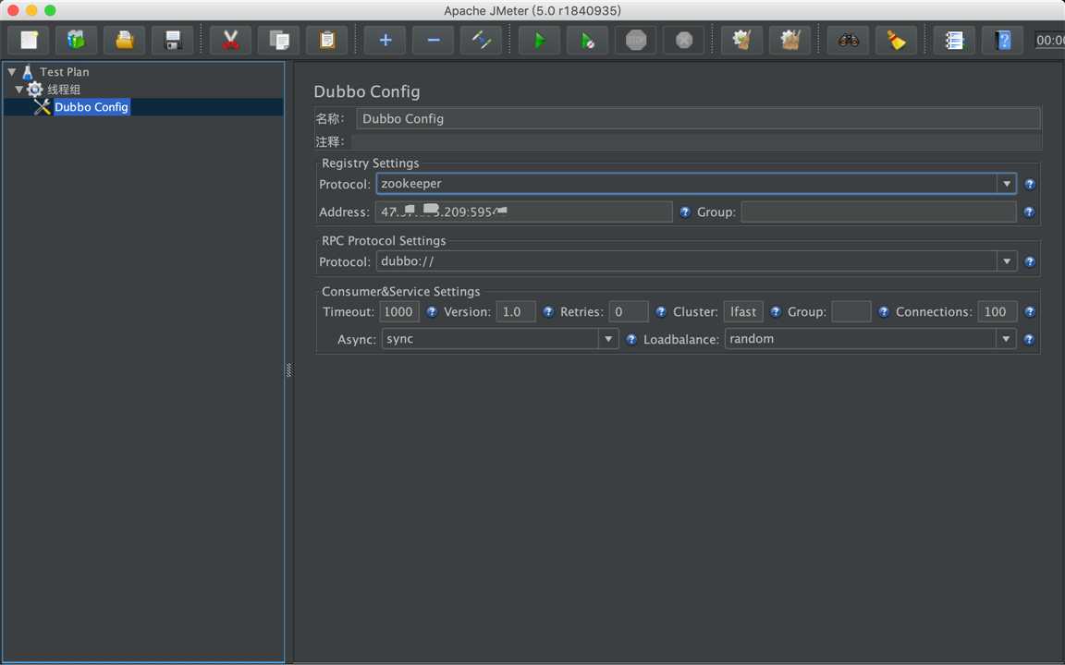Cut selection with the scissors icon
Image resolution: width=1065 pixels, height=665 pixels.
pos(231,40)
